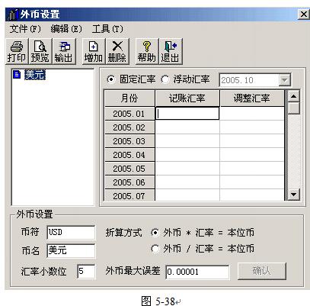Click the 输出 export toolbar icon

pos(64,51)
